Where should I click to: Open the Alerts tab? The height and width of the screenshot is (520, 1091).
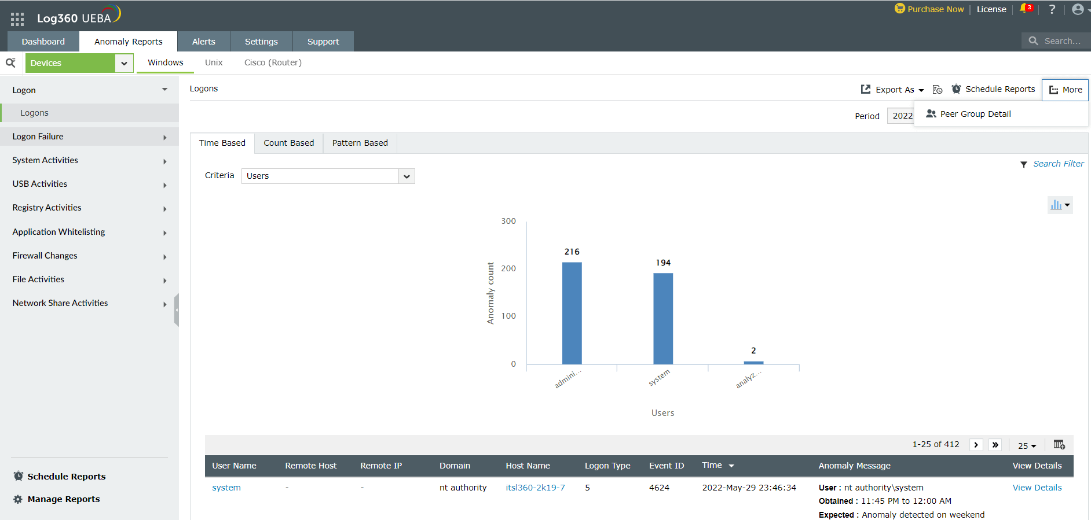pyautogui.click(x=203, y=42)
